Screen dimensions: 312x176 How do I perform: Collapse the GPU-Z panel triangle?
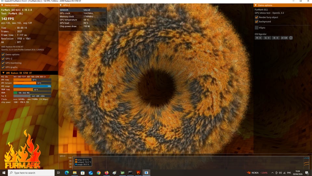coord(61,5)
